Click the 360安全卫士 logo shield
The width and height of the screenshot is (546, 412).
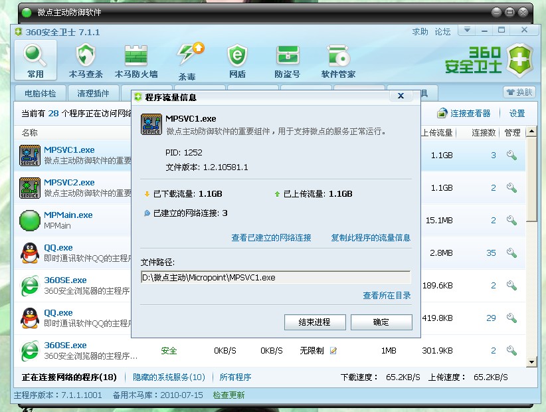point(519,60)
